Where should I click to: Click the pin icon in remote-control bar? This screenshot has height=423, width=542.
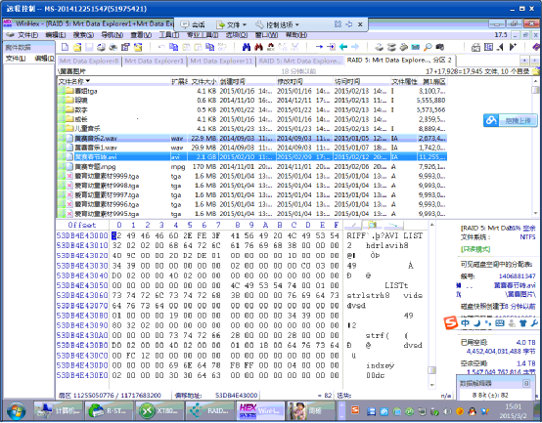pos(349,24)
